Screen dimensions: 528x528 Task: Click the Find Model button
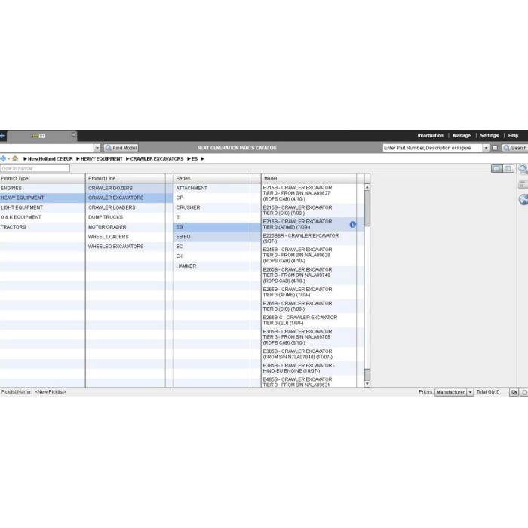121,148
